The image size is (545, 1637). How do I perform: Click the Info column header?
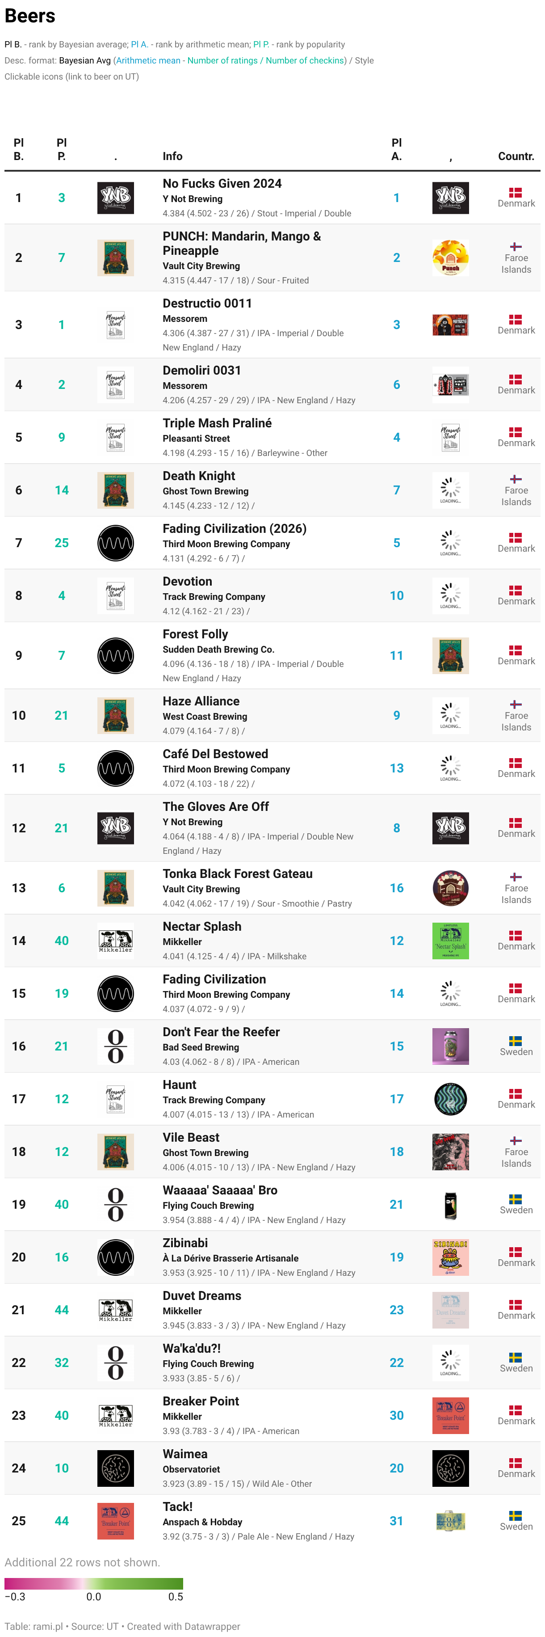pos(172,156)
